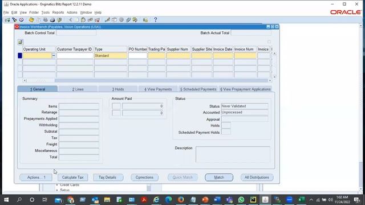
Task: Click the Scheduled Payment Holds checkbox
Action: 226,132
